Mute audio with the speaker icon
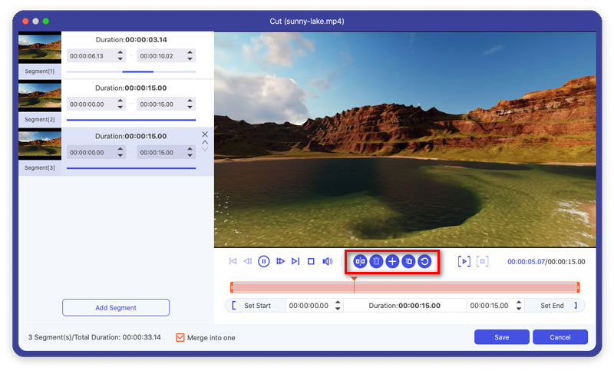 (327, 262)
